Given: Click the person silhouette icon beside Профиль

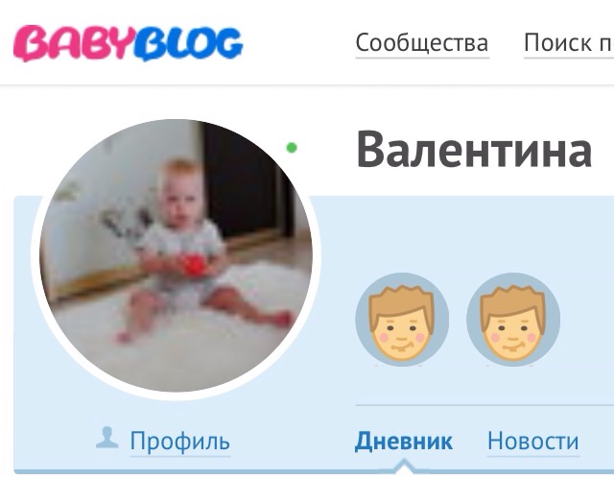Looking at the screenshot, I should coord(106,438).
